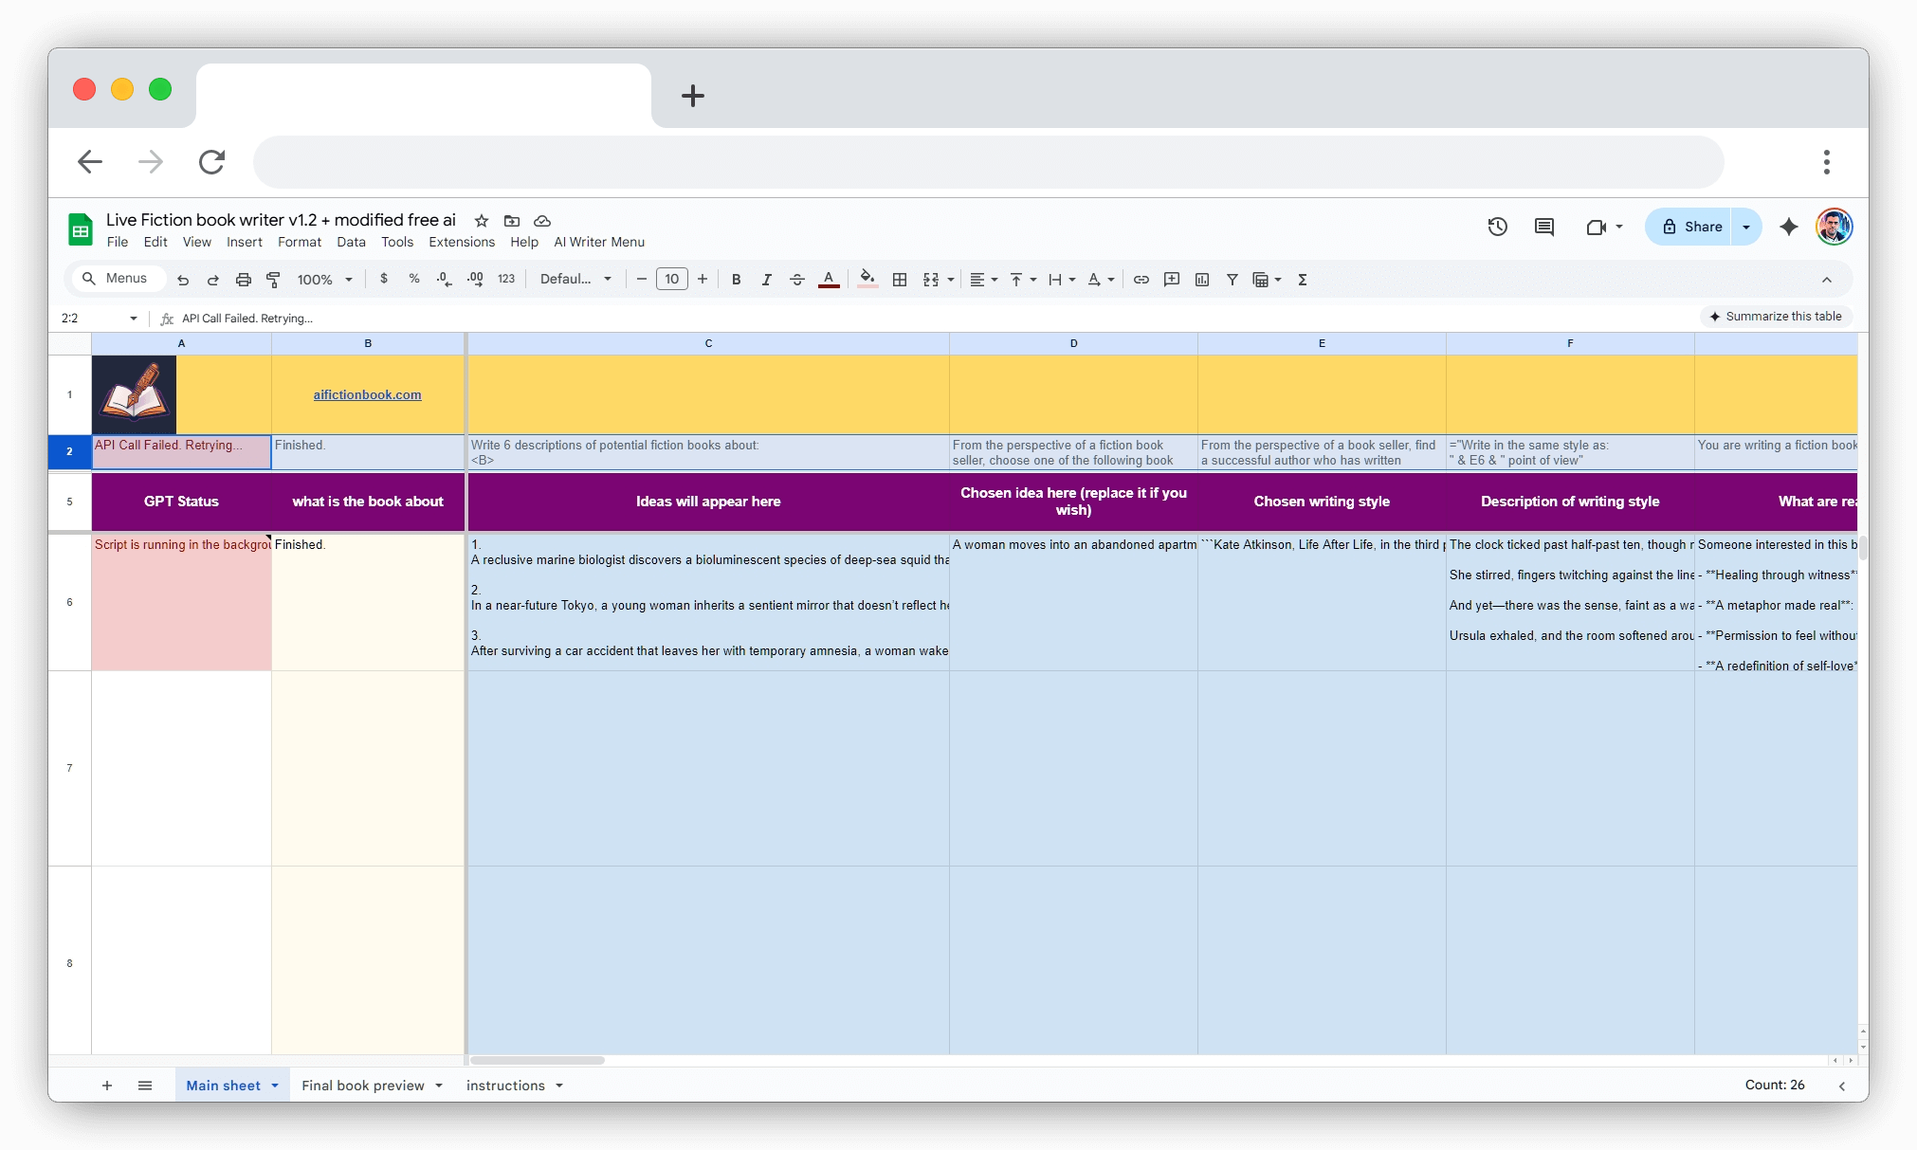Viewport: 1917px width, 1150px height.
Task: Click the browser address bar
Action: pos(988,162)
